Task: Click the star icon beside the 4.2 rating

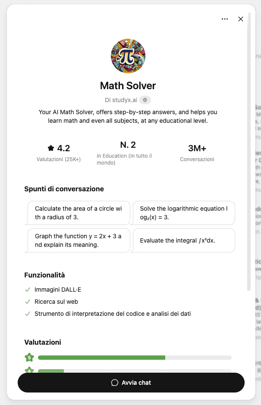Action: 50,147
